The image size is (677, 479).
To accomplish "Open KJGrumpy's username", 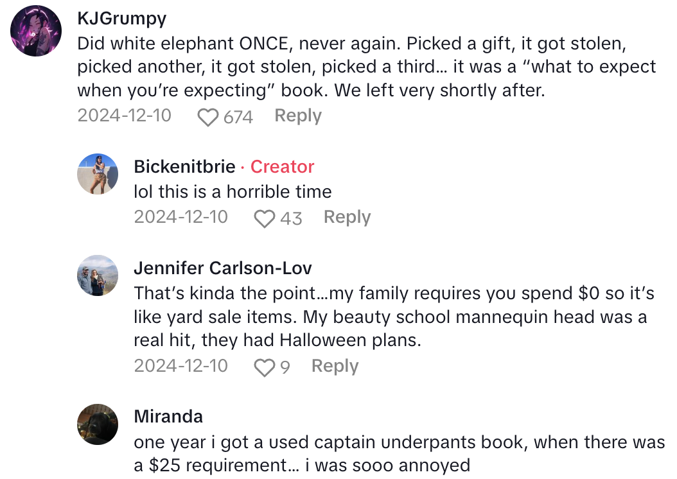I will [x=121, y=19].
